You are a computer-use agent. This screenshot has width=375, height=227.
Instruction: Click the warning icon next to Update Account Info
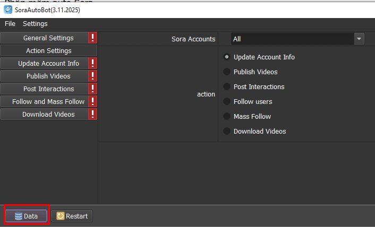click(92, 64)
